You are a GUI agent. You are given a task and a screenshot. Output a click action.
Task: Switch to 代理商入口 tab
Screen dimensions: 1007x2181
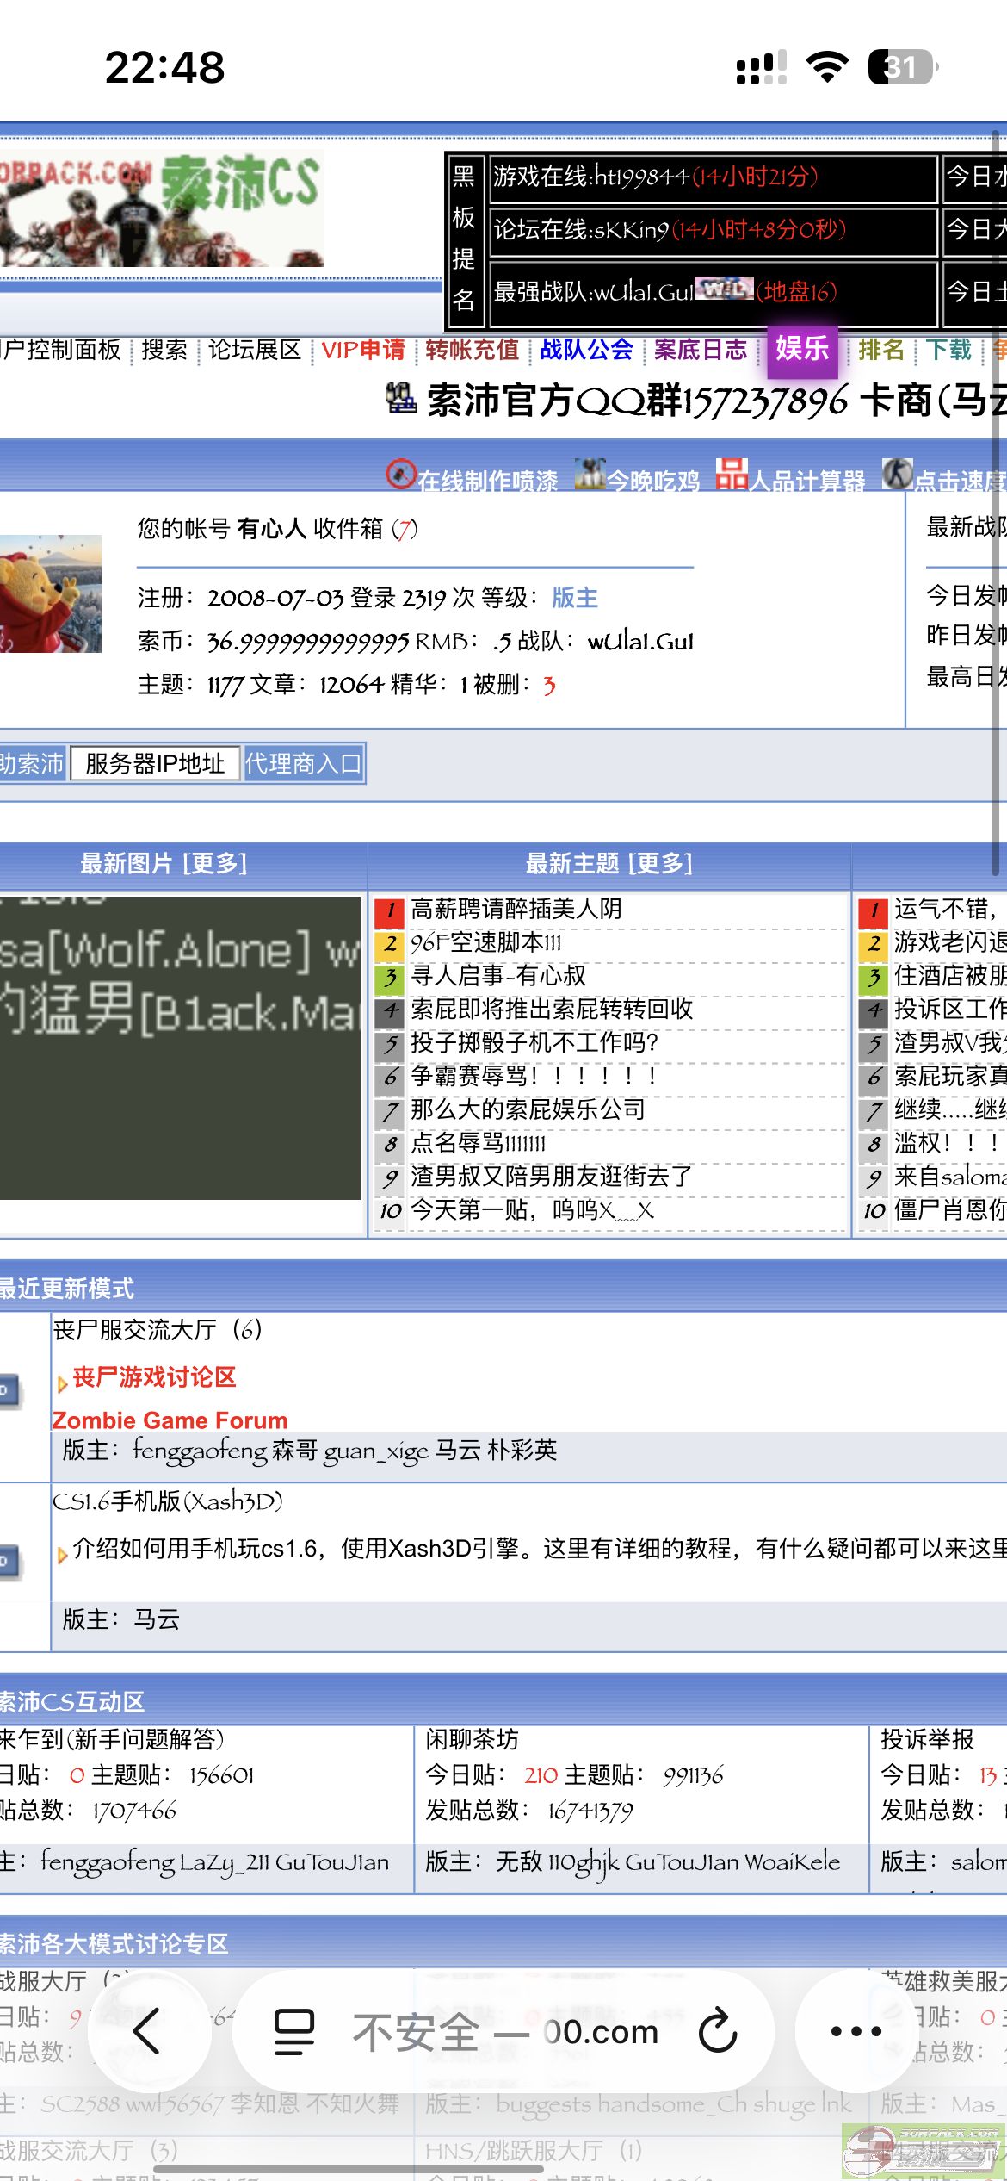(303, 763)
